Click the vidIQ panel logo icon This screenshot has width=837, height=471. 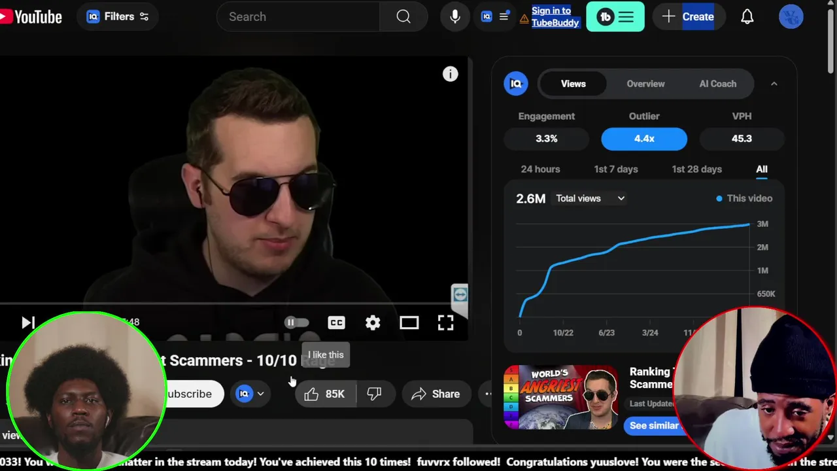coord(516,84)
